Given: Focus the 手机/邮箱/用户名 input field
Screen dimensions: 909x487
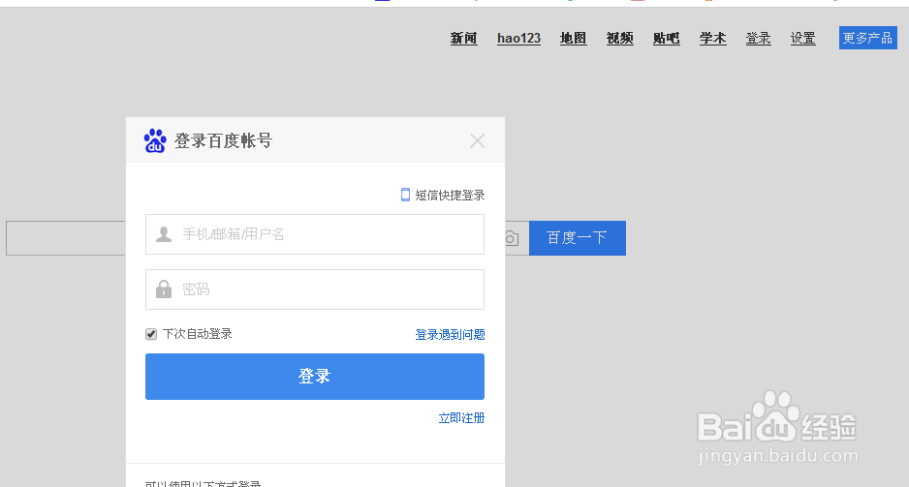Looking at the screenshot, I should tap(315, 234).
